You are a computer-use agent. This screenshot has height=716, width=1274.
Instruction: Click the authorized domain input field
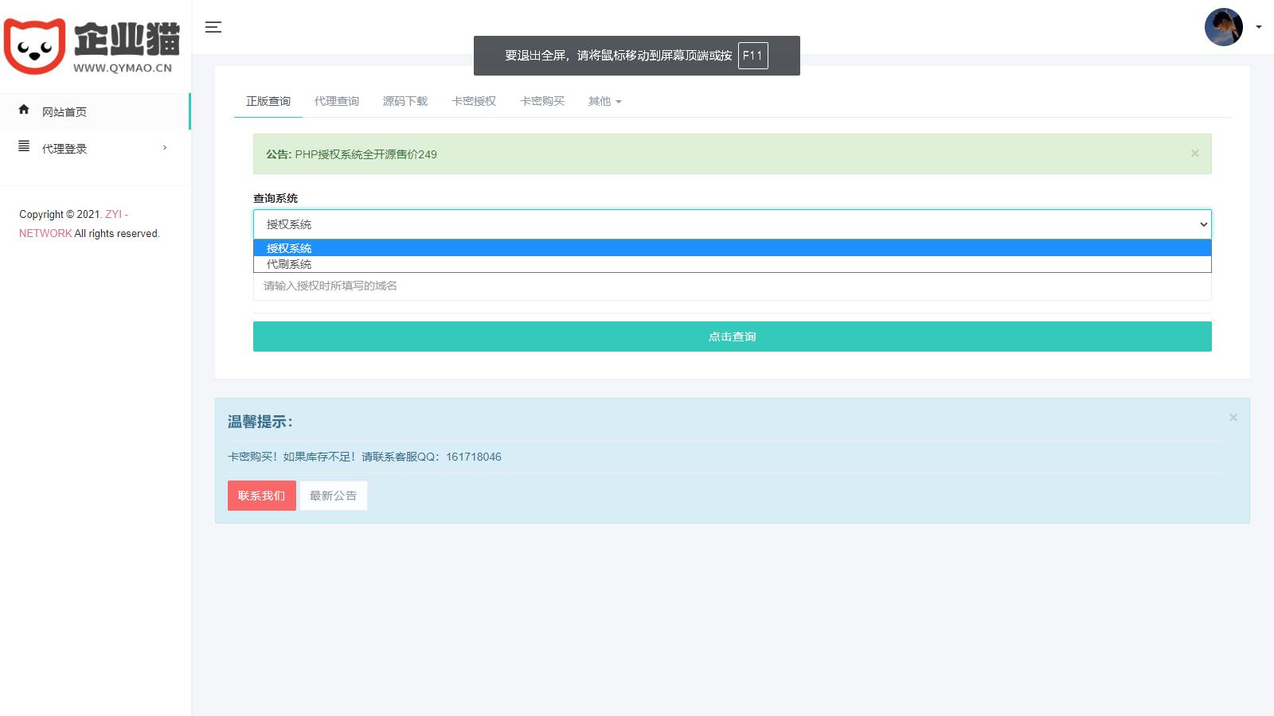tap(732, 286)
